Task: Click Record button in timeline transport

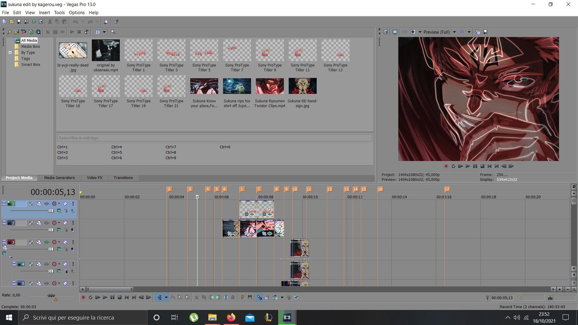Action: tap(83, 297)
